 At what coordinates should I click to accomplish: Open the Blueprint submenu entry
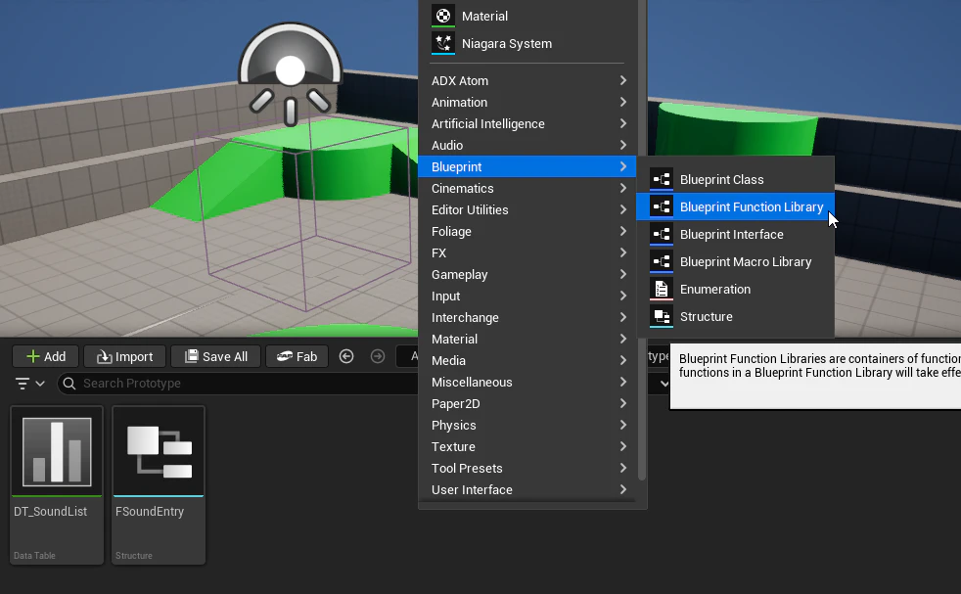click(x=529, y=166)
